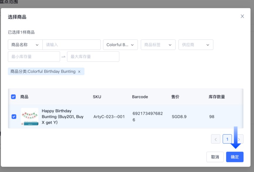Click the 取消 cancel button
The width and height of the screenshot is (254, 172).
215,157
